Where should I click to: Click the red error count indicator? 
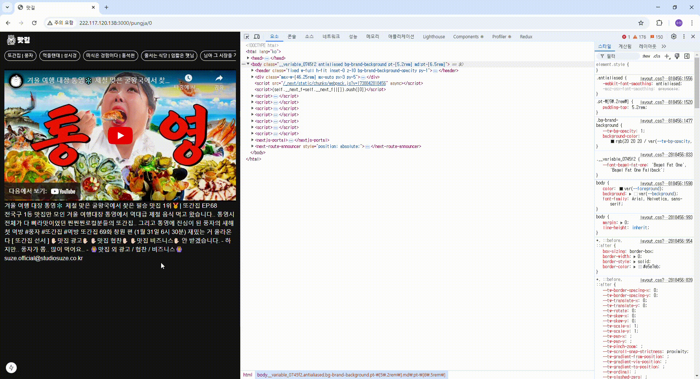click(x=626, y=37)
